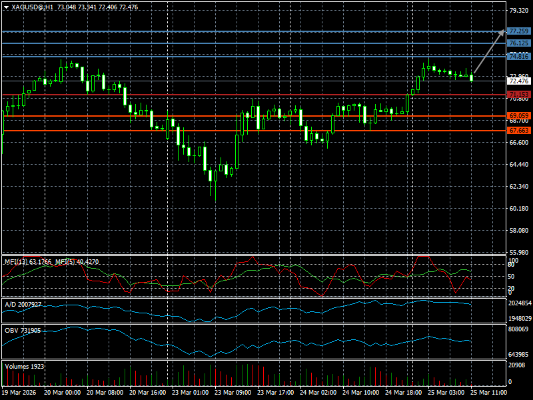Select the orange 67.663 price level tag
The image size is (533, 400).
[518, 131]
